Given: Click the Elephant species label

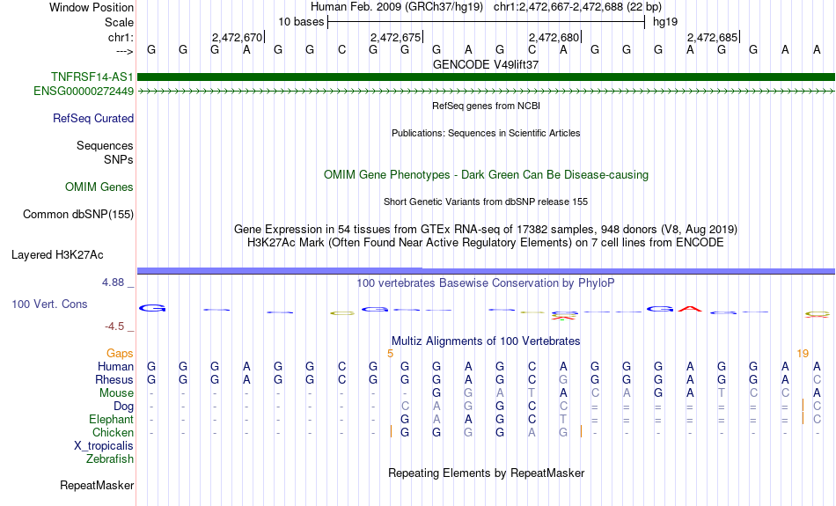Looking at the screenshot, I should coord(112,420).
